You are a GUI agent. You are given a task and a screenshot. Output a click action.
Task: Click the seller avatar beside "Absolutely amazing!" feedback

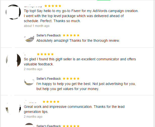click(29, 38)
